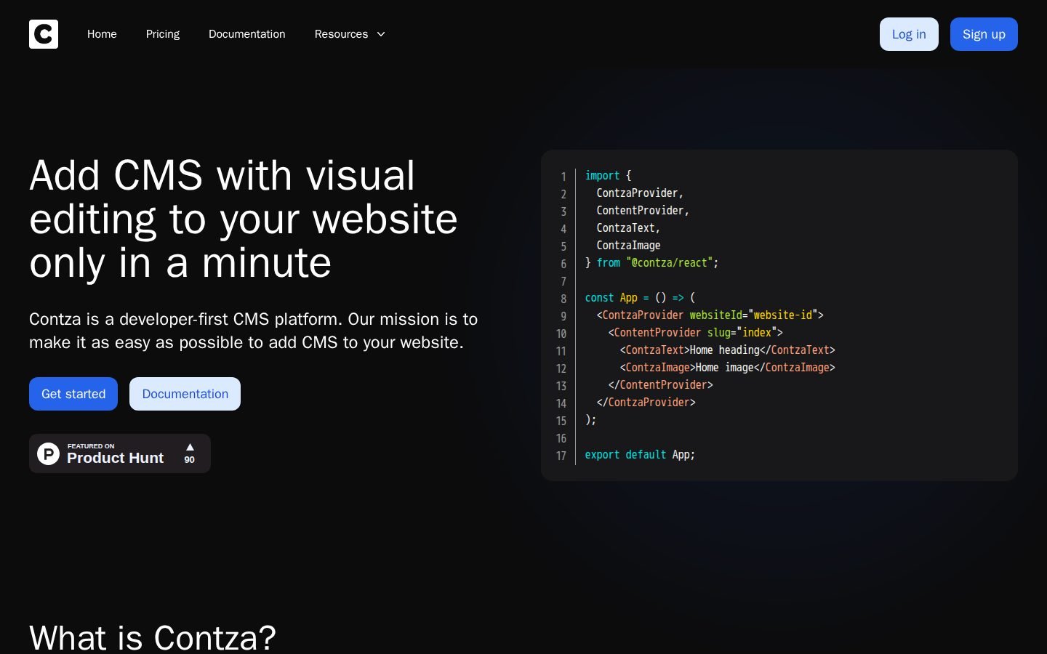Click the slug="index" ContentProvider line
Image resolution: width=1047 pixels, height=654 pixels.
[696, 332]
